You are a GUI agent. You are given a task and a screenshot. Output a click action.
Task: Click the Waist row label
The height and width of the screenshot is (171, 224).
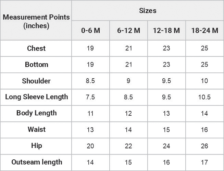click(x=36, y=130)
